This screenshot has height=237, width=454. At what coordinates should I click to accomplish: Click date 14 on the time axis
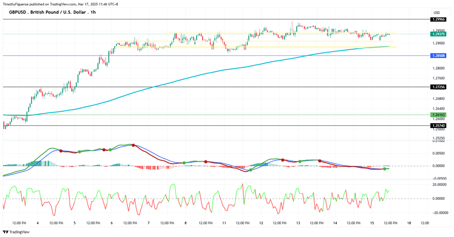pyautogui.click(x=335, y=223)
